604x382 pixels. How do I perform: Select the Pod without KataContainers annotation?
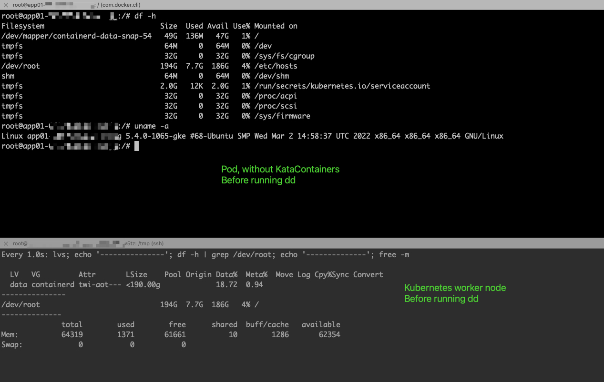(x=280, y=169)
